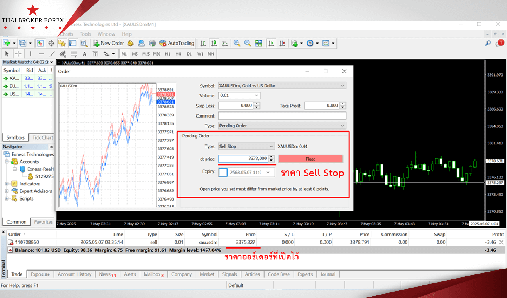Switch chart to candlesticks icon
Screen dimensions: 507x298
pos(214,43)
